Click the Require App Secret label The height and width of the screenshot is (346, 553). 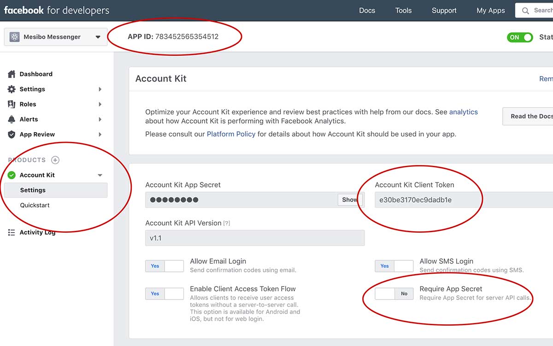tap(451, 289)
